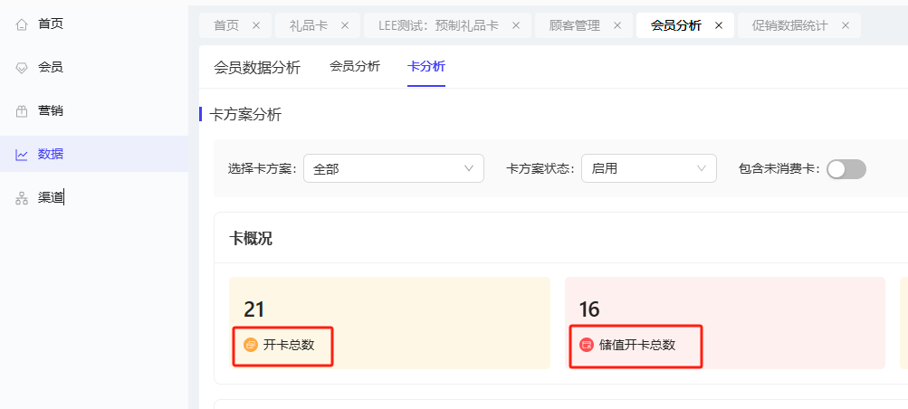Select the 卡分析 sub-tab

click(426, 67)
